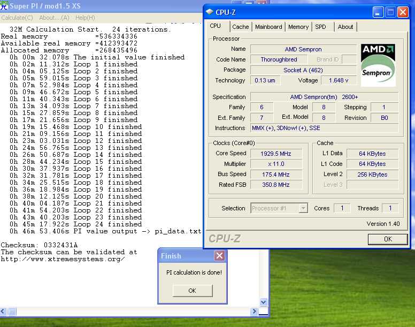The width and height of the screenshot is (415, 327).
Task: Click the Technology value 0.13 um
Action: [x=265, y=80]
